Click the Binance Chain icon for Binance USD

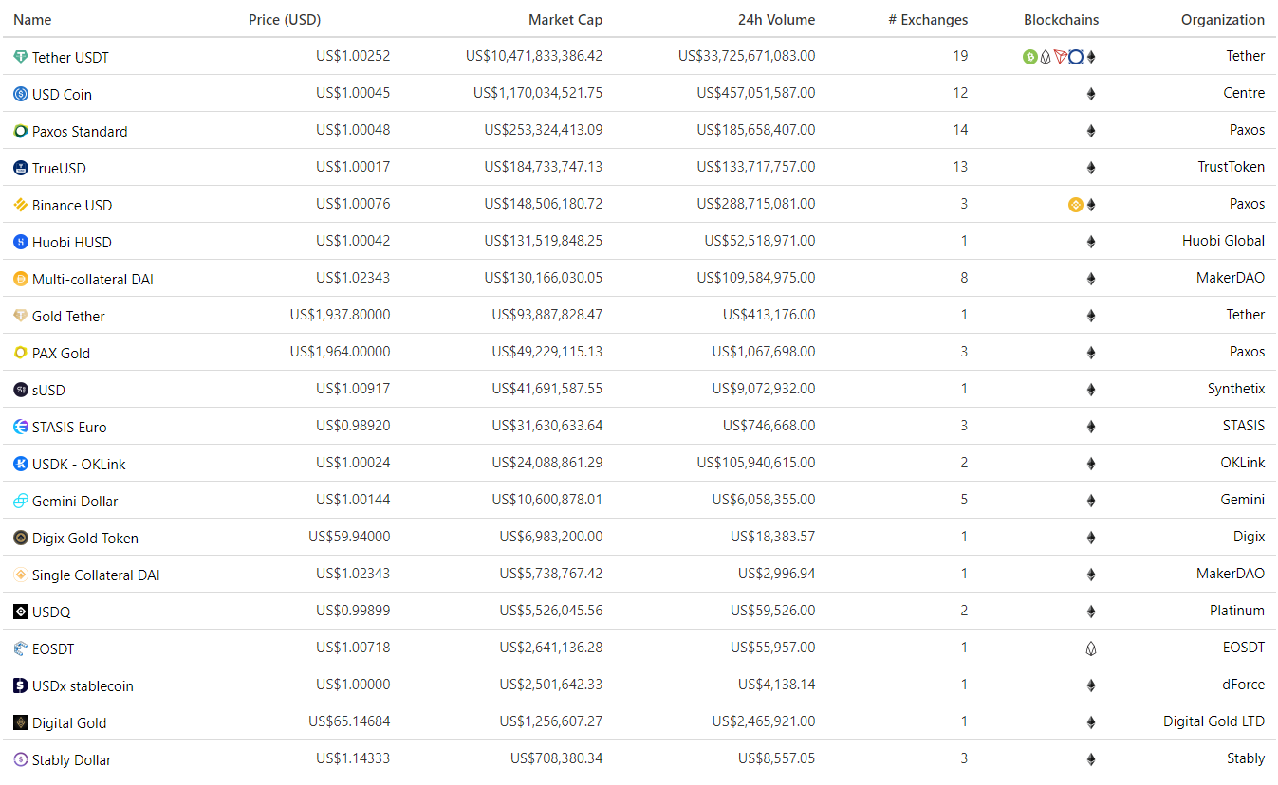click(x=1075, y=205)
